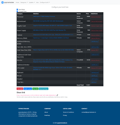120x125 pixels.
Task: Open the Terms & Conditions footer link
Action: [68, 112]
